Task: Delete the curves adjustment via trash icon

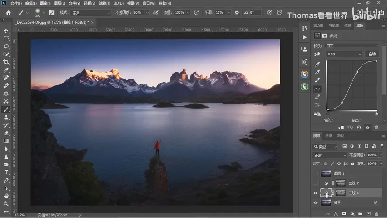Action: pos(376,127)
